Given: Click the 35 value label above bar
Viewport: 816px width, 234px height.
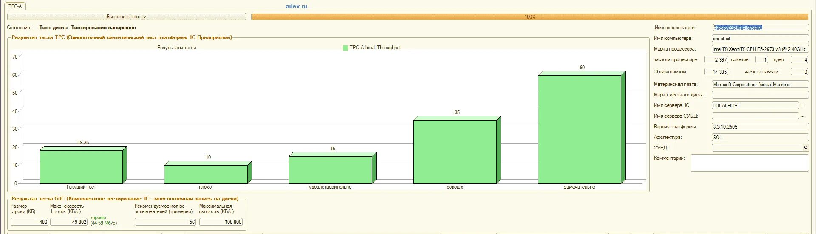Looking at the screenshot, I should pos(457,113).
